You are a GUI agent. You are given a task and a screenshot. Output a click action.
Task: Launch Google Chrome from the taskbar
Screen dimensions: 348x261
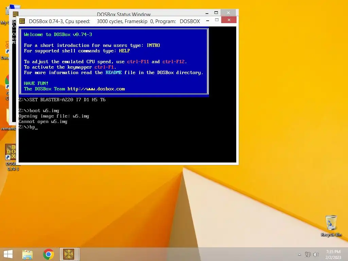click(x=48, y=254)
